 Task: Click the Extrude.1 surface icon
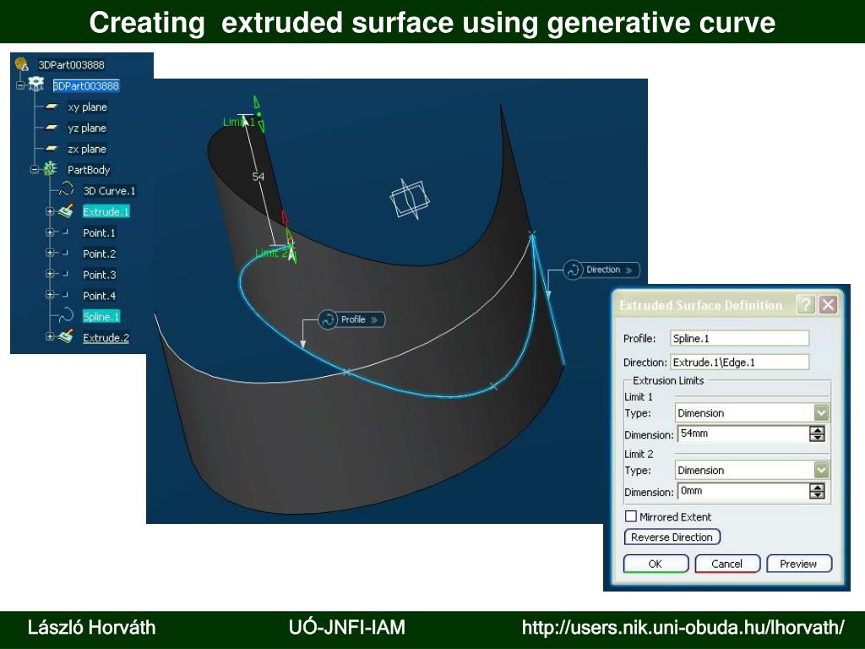pyautogui.click(x=66, y=210)
